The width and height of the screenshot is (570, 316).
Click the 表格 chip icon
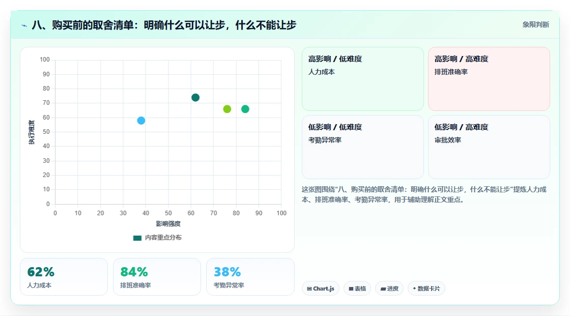(x=351, y=289)
